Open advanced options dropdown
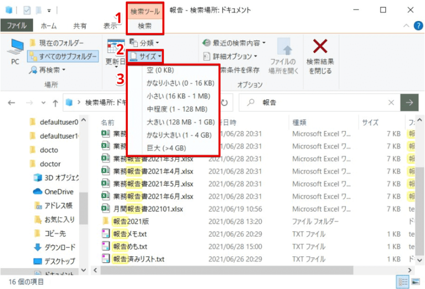This screenshot has width=425, height=289. (230, 56)
